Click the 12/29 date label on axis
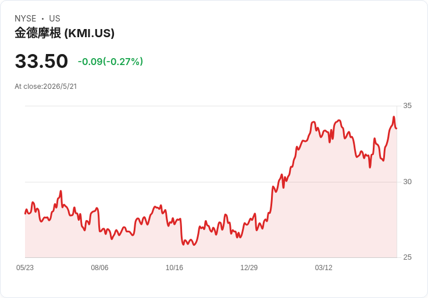The width and height of the screenshot is (428, 298). 249,268
